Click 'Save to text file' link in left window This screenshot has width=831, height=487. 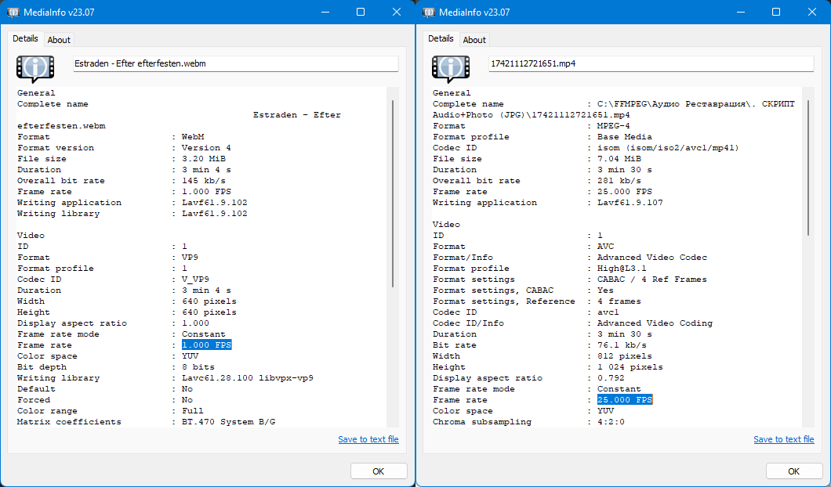[368, 439]
